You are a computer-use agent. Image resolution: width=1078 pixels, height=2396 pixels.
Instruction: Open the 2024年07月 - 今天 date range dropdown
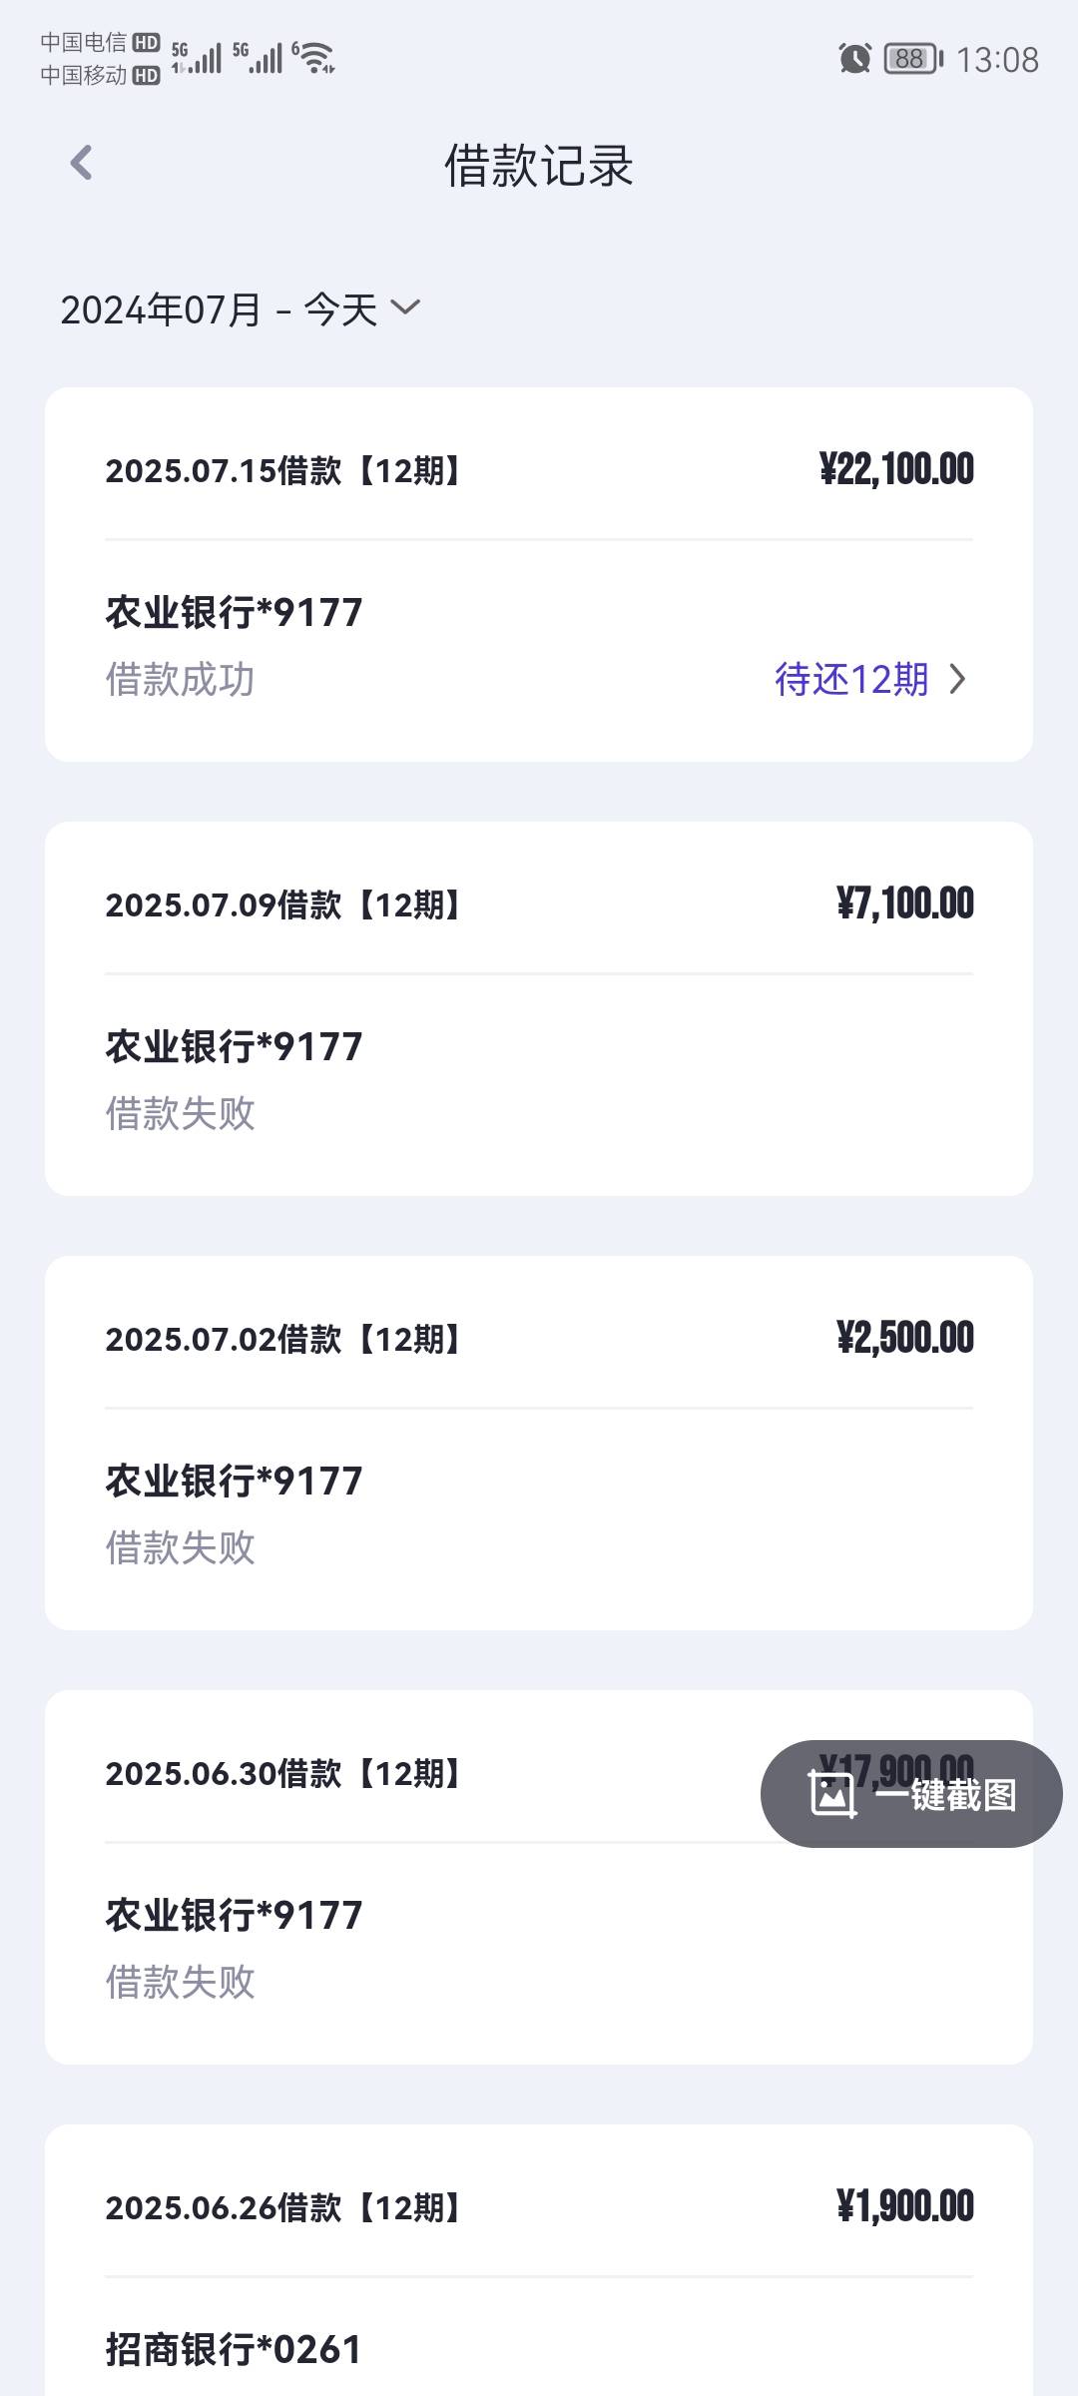coord(241,309)
